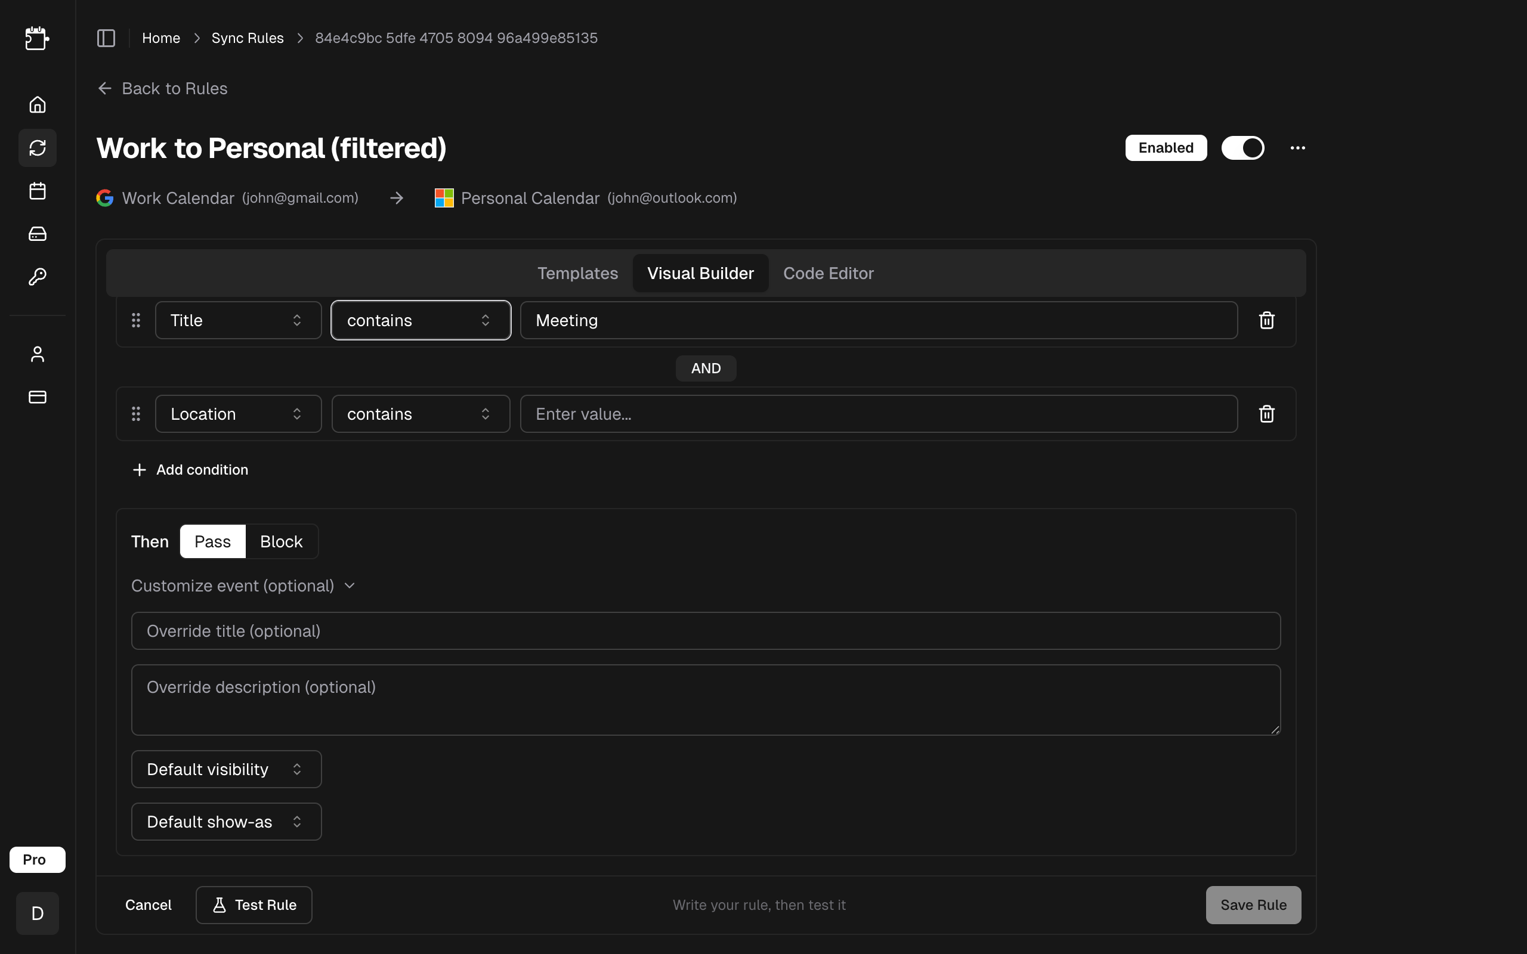Open the billing sidebar icon
This screenshot has width=1527, height=954.
pos(37,397)
